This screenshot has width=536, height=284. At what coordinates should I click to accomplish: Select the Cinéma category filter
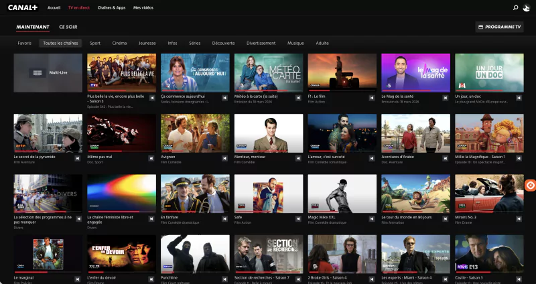tap(119, 43)
